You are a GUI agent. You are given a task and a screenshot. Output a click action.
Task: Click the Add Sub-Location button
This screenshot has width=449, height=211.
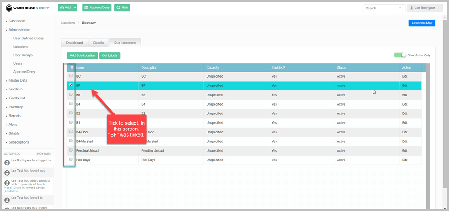[x=82, y=55]
